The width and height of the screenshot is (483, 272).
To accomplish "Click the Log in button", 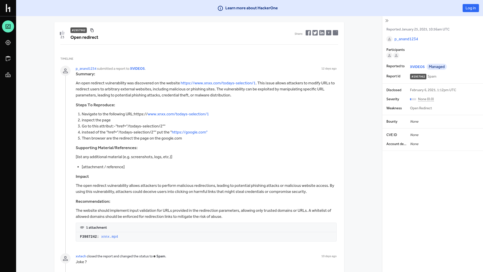I will click(x=471, y=8).
